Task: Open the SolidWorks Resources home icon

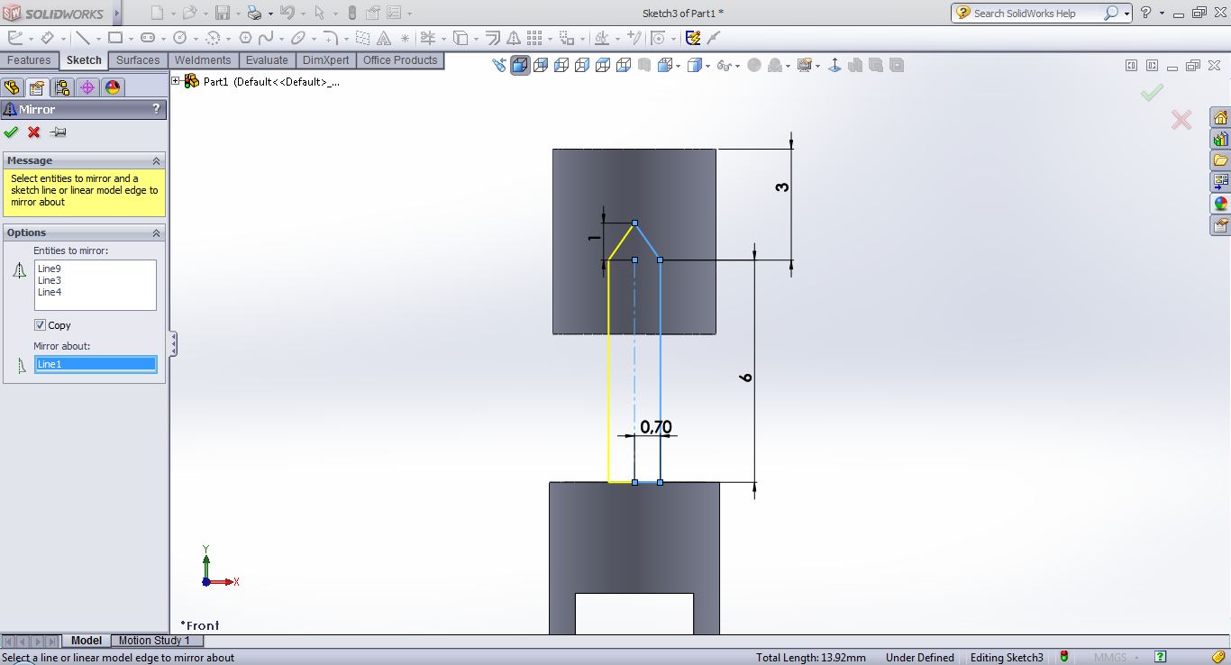Action: 1220,118
